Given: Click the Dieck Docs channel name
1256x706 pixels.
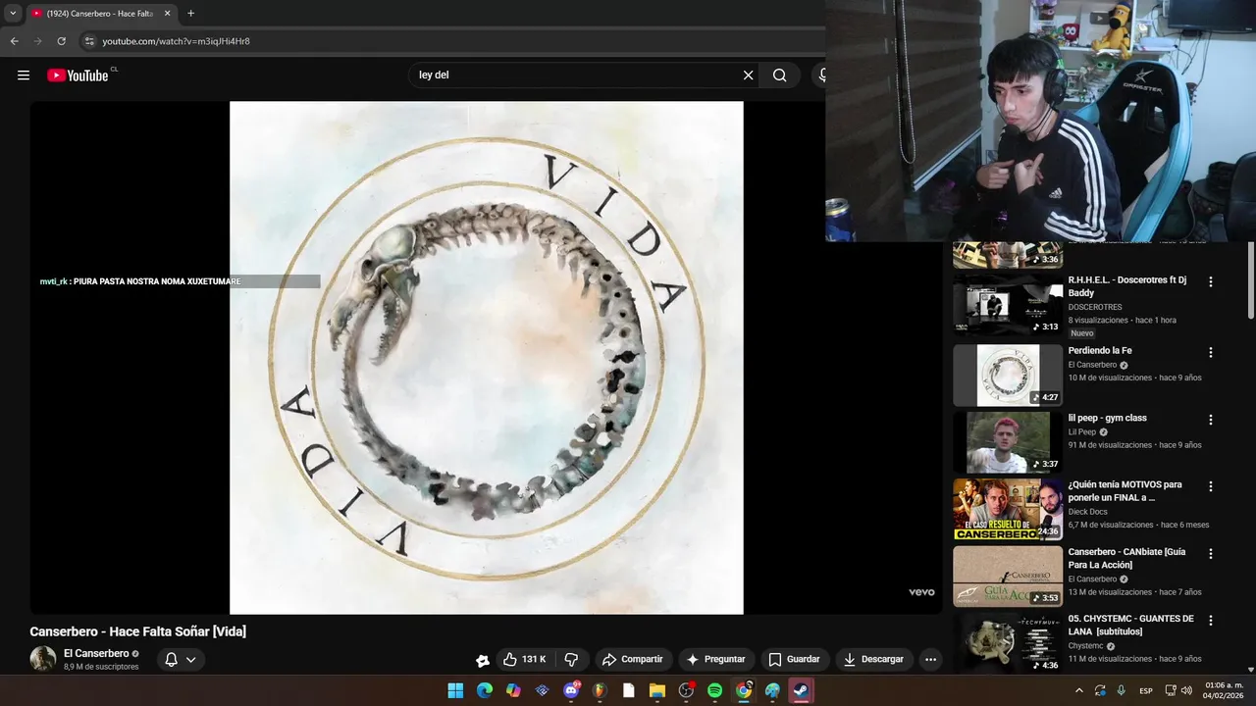Looking at the screenshot, I should (1087, 512).
